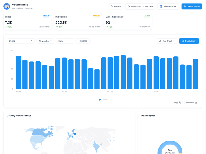Image resolution: width=206 pixels, height=154 pixels.
Task: Click the Device Types donut chart
Action: coord(170,147)
